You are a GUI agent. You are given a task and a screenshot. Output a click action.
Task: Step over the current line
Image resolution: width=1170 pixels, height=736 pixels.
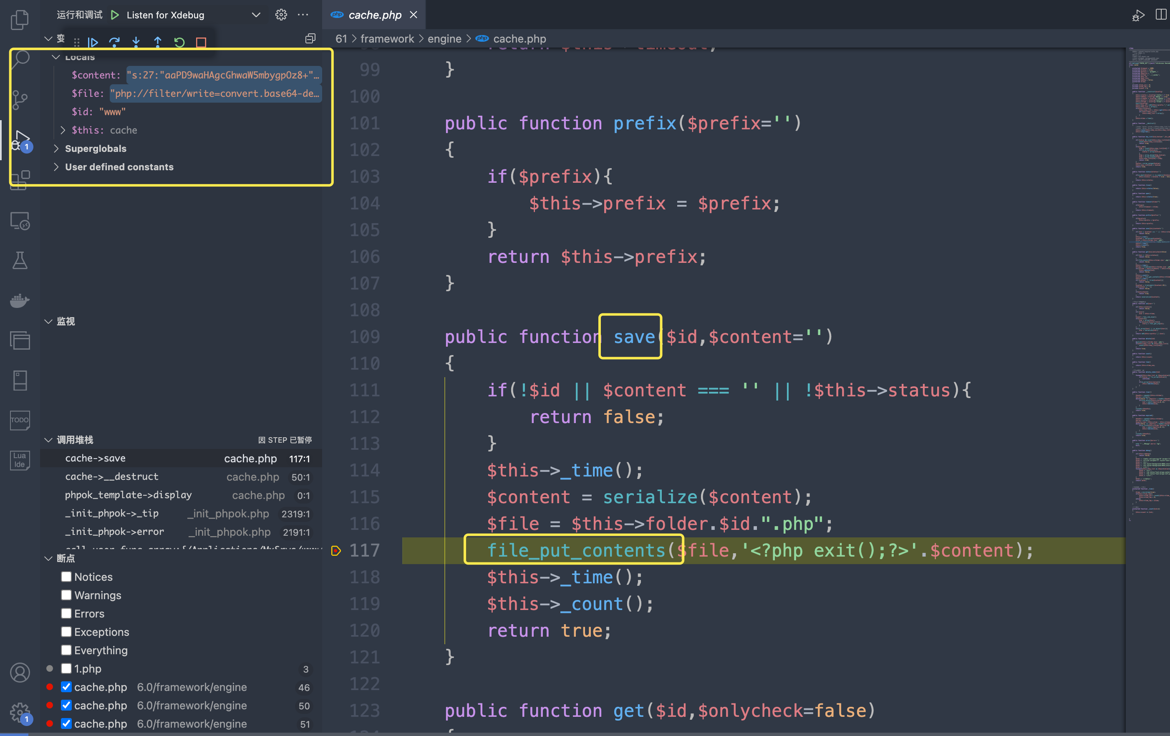click(x=115, y=43)
